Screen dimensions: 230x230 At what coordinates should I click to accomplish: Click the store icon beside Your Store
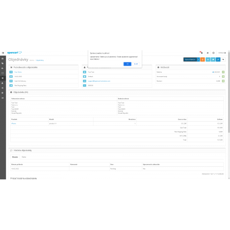[11, 72]
